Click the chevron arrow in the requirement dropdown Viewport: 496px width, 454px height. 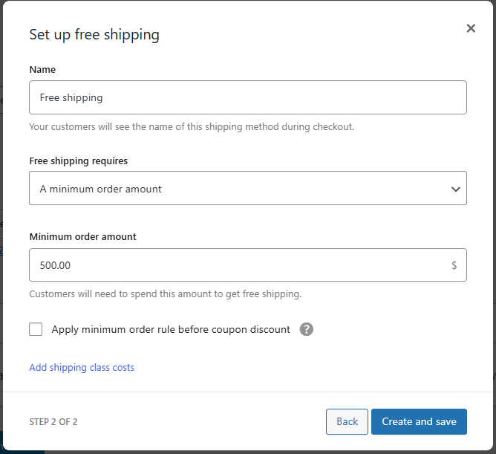pyautogui.click(x=456, y=189)
